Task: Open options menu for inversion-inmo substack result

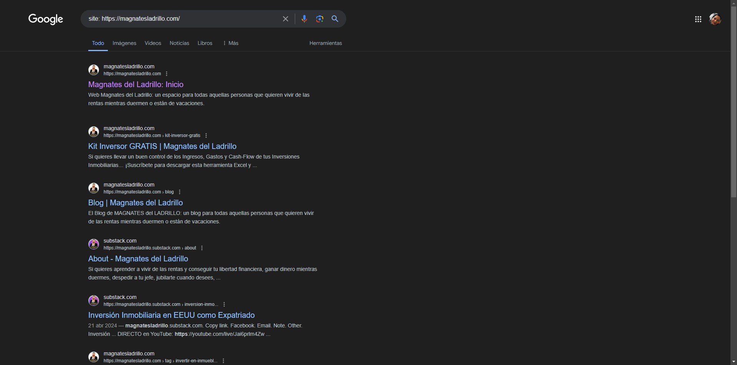Action: (x=224, y=304)
